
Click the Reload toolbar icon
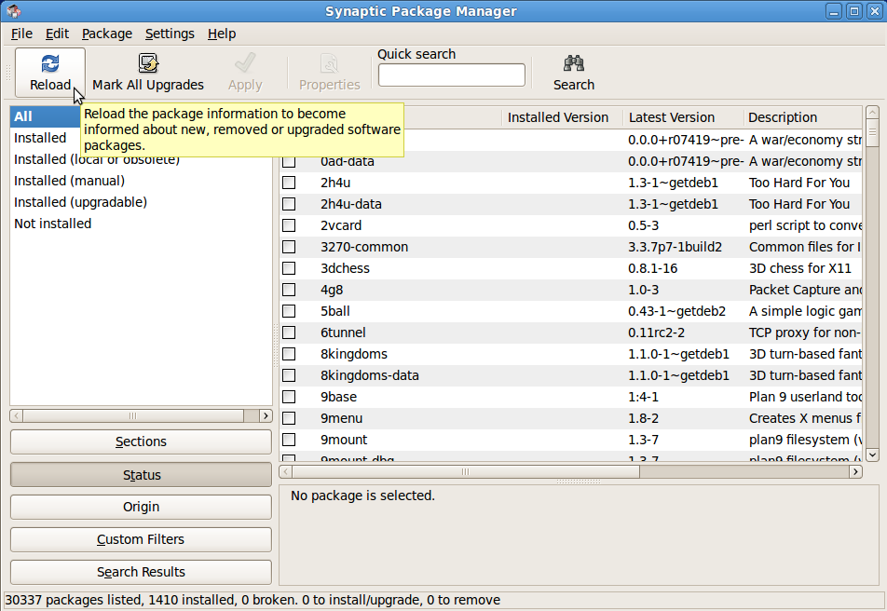[49, 65]
